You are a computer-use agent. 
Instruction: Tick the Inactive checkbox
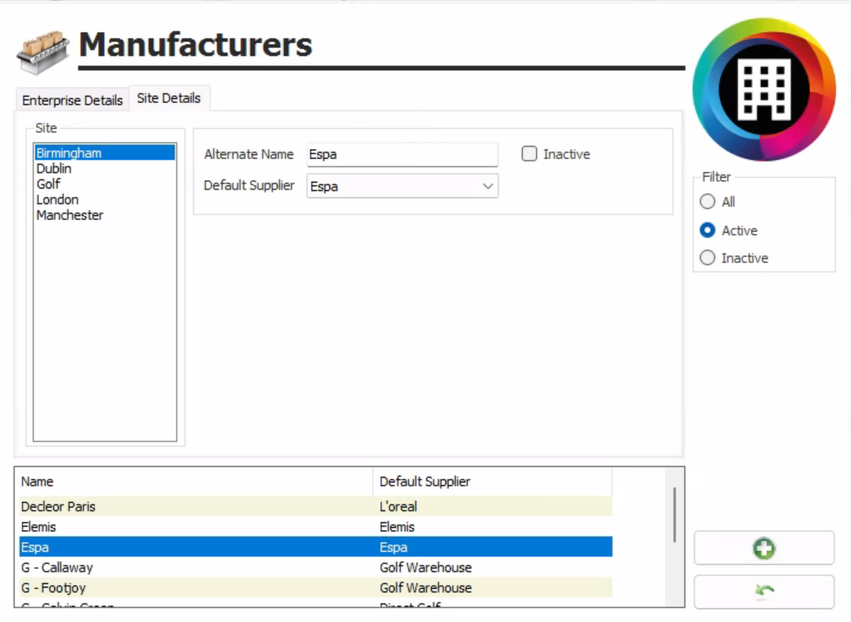(529, 155)
